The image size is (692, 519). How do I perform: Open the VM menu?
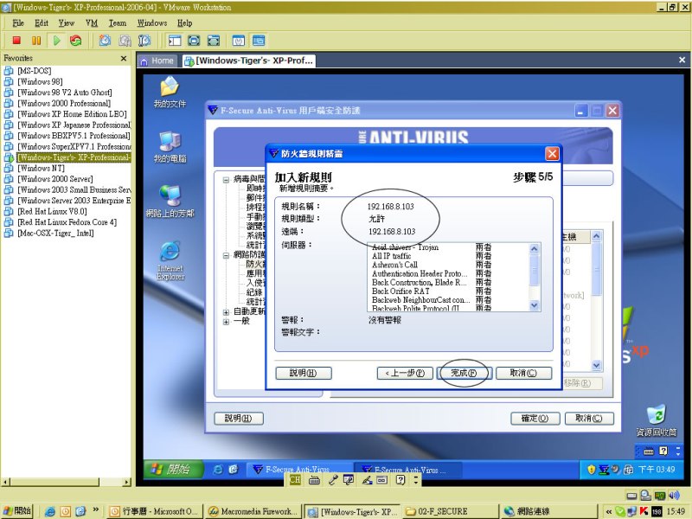(x=92, y=23)
